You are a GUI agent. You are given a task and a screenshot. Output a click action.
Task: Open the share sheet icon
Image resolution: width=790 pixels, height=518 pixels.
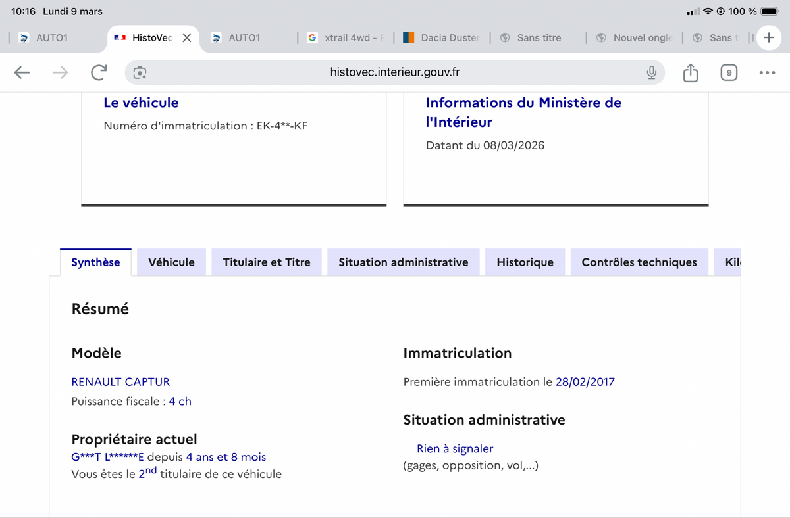(x=690, y=72)
